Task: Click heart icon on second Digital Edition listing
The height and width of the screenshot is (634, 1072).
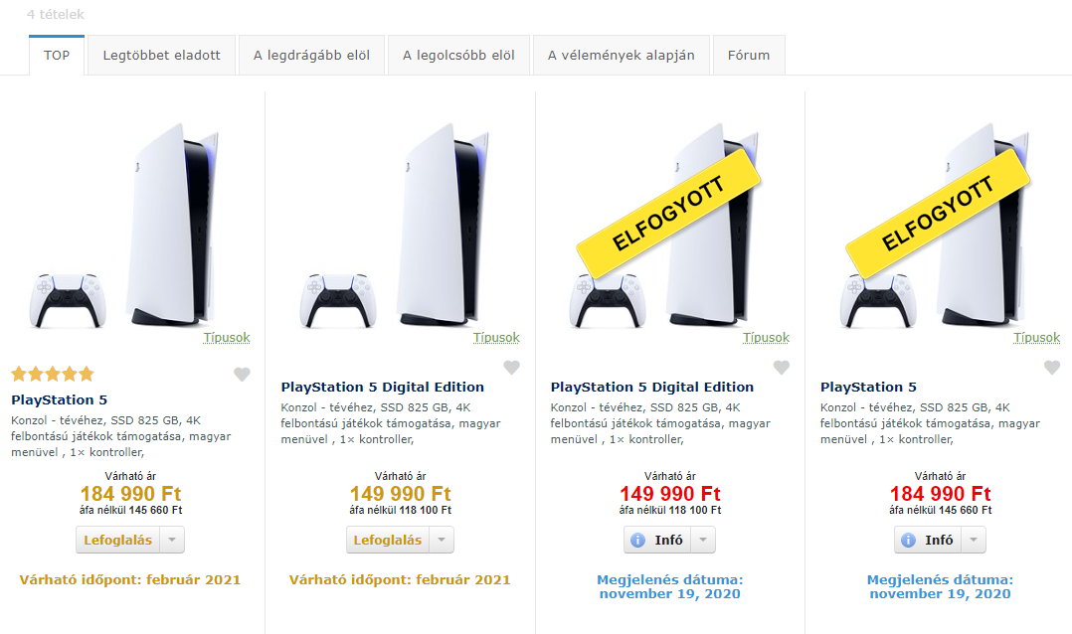Action: click(x=511, y=368)
